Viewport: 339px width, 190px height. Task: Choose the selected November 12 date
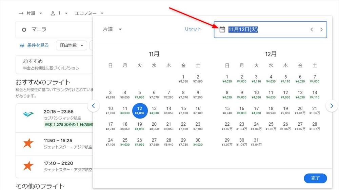click(139, 110)
